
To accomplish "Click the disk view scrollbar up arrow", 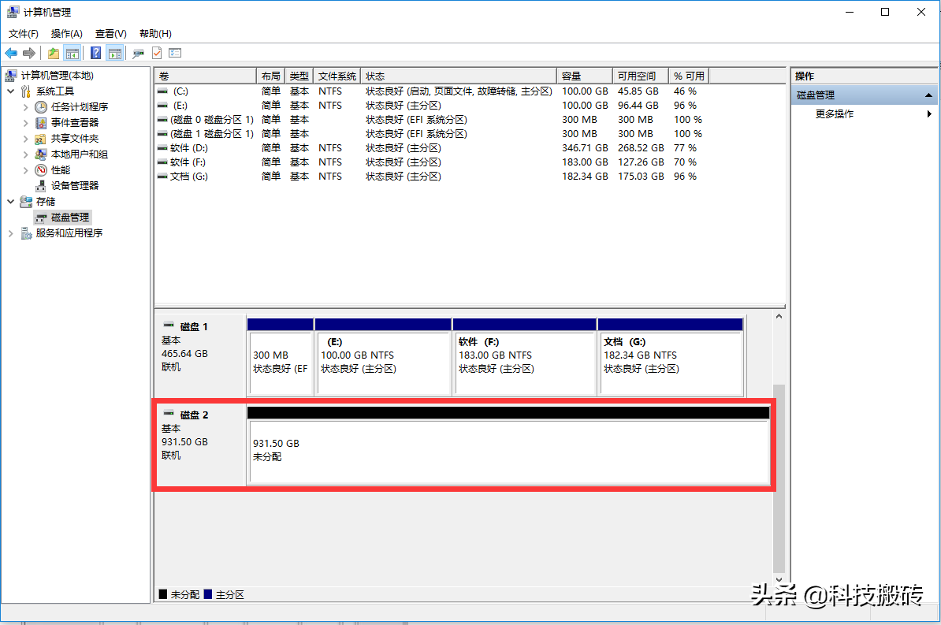I will (779, 316).
